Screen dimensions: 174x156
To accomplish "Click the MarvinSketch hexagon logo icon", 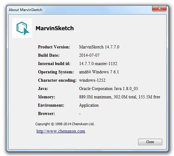I will (22, 28).
